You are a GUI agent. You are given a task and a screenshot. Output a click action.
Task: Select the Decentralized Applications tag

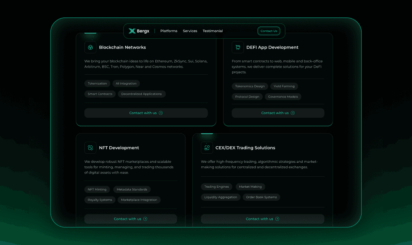click(x=141, y=94)
